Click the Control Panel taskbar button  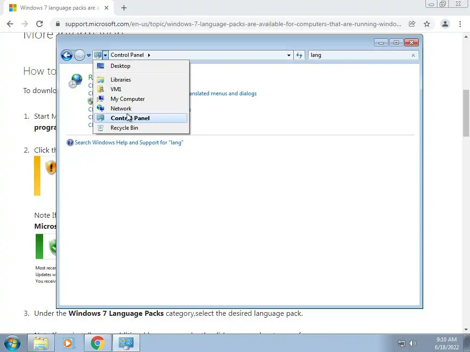126,343
